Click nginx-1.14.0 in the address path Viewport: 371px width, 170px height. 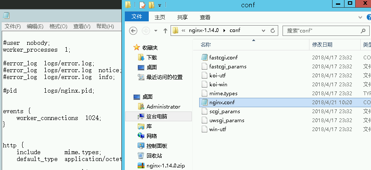click(204, 30)
